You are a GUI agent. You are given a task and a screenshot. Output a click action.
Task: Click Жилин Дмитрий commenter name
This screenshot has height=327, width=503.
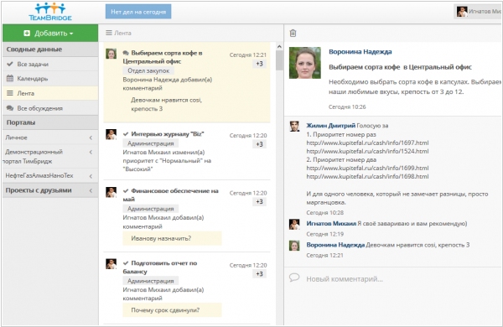tap(331, 126)
